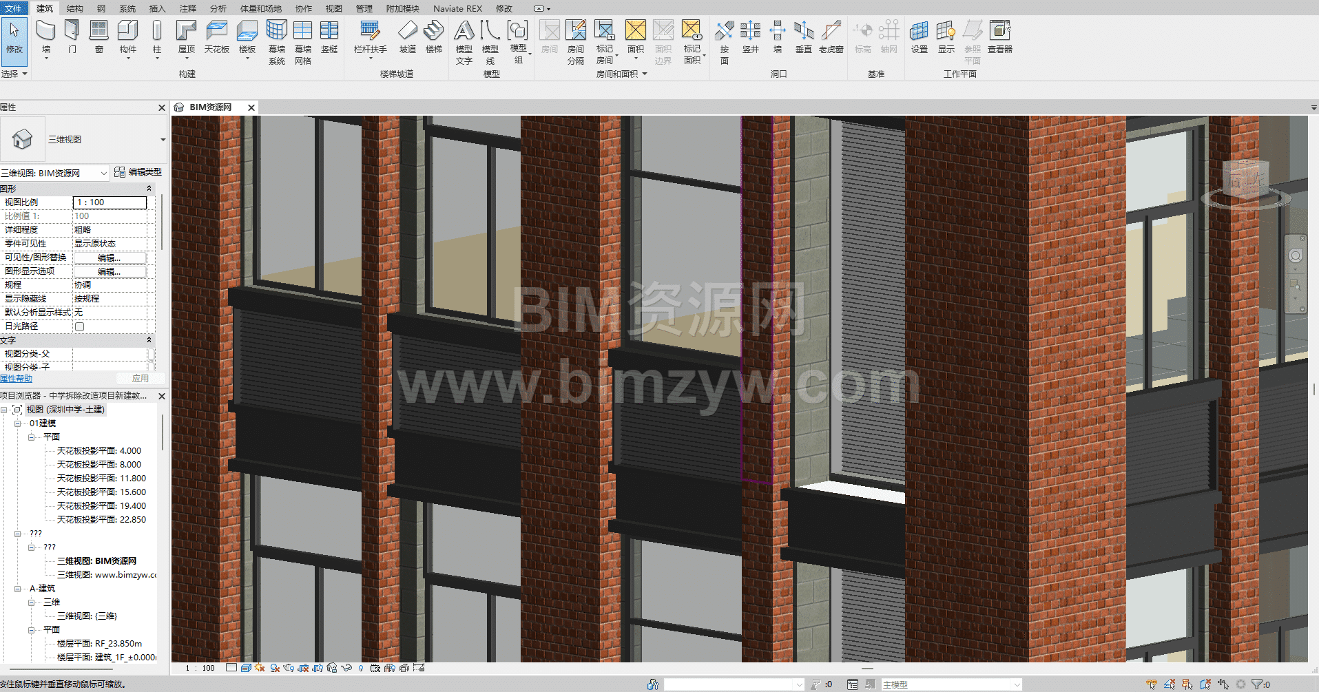
Task: Click the Curtain System (幕墙系统) tool
Action: point(277,42)
